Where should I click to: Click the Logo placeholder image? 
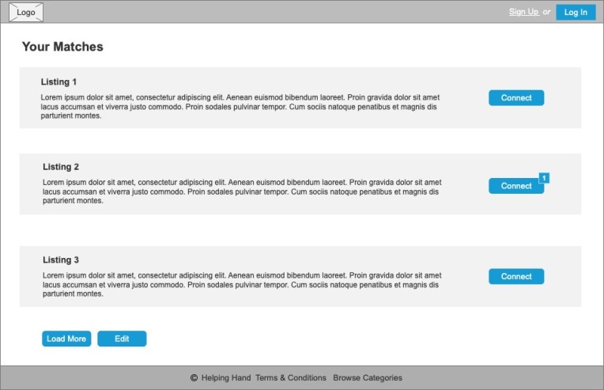coord(26,12)
